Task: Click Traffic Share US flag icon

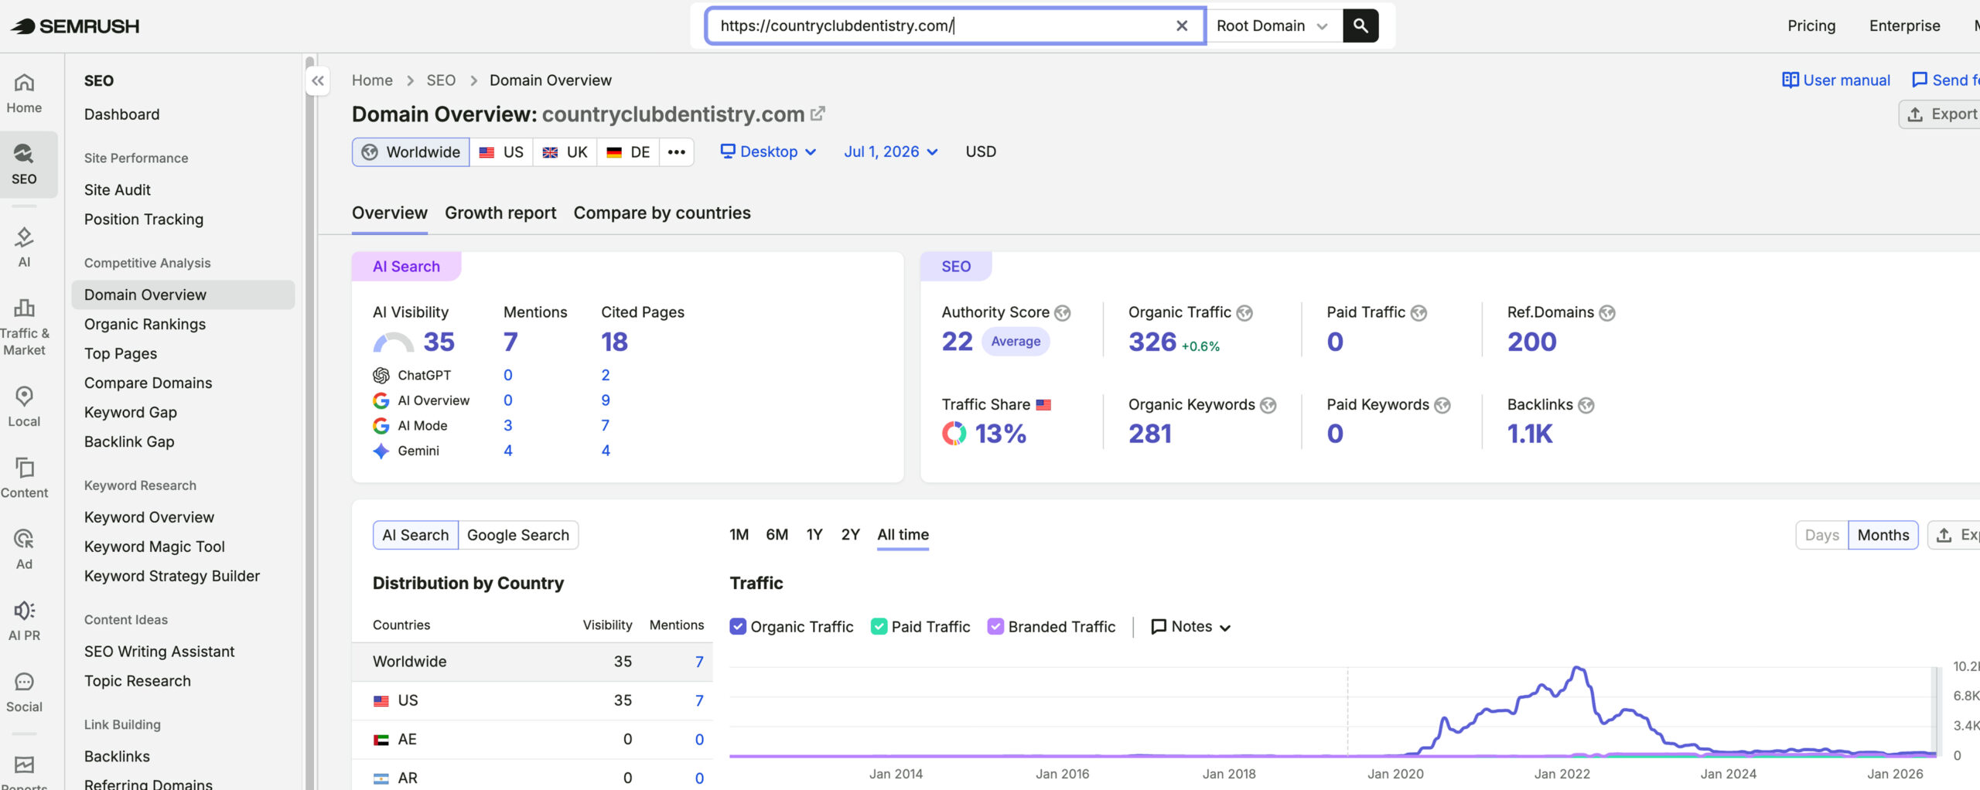Action: click(x=1044, y=404)
